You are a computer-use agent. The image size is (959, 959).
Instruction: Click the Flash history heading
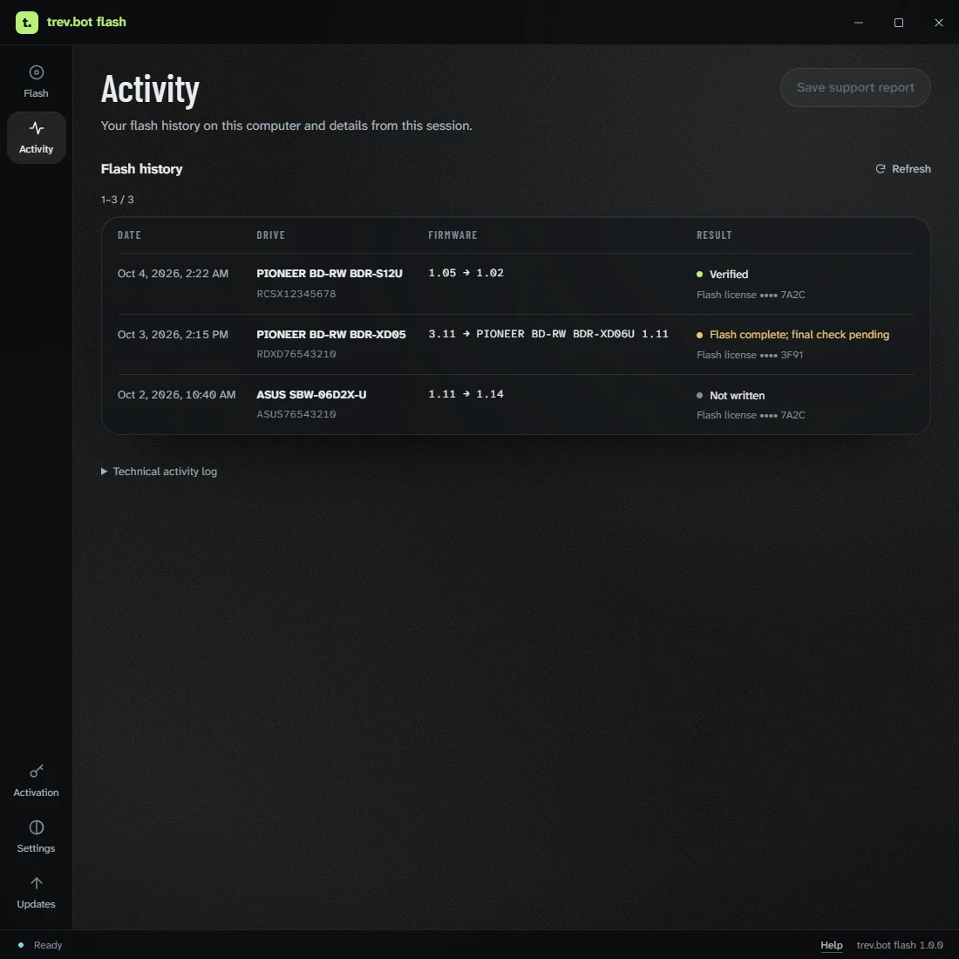[142, 169]
